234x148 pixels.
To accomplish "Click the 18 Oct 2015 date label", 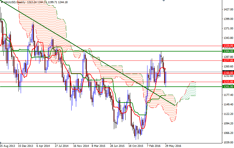I will click(x=136, y=146).
